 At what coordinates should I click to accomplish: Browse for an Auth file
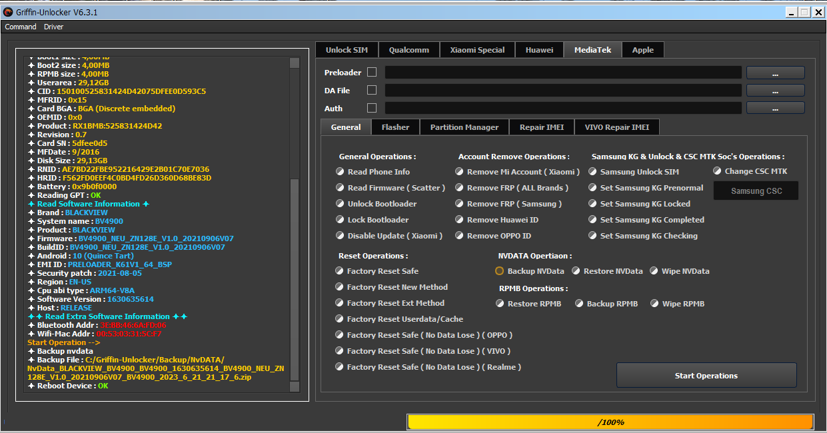coord(775,108)
